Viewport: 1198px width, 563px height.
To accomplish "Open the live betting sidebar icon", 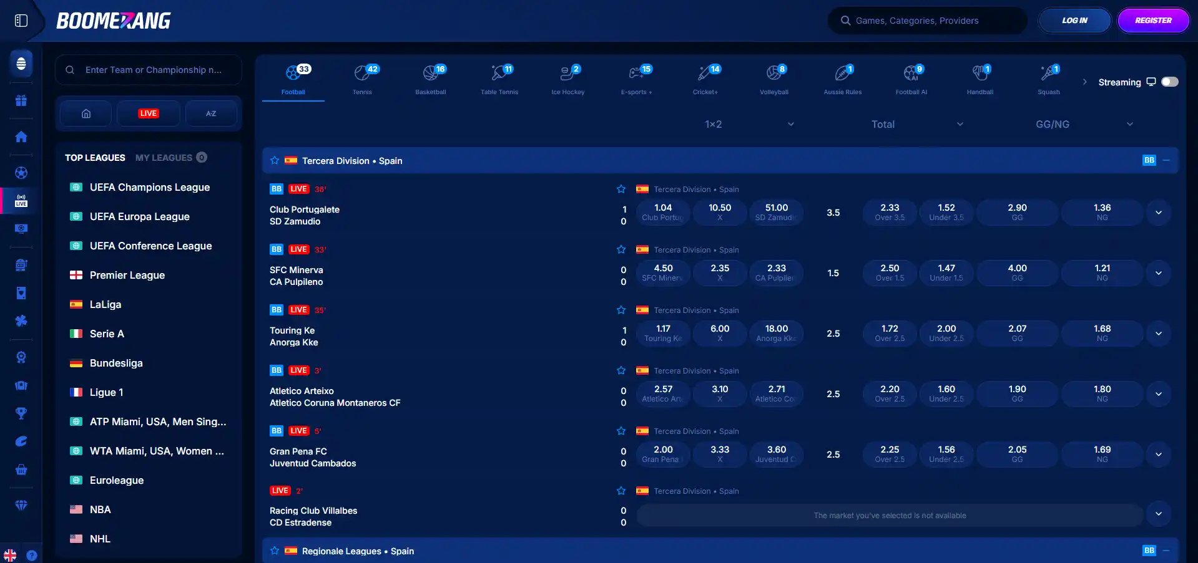I will 21,201.
